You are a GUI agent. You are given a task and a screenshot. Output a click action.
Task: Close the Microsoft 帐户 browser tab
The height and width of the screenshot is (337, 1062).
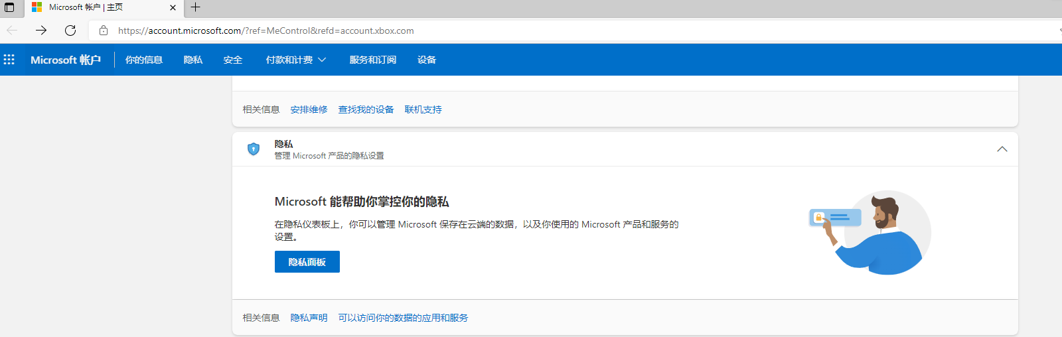point(173,7)
